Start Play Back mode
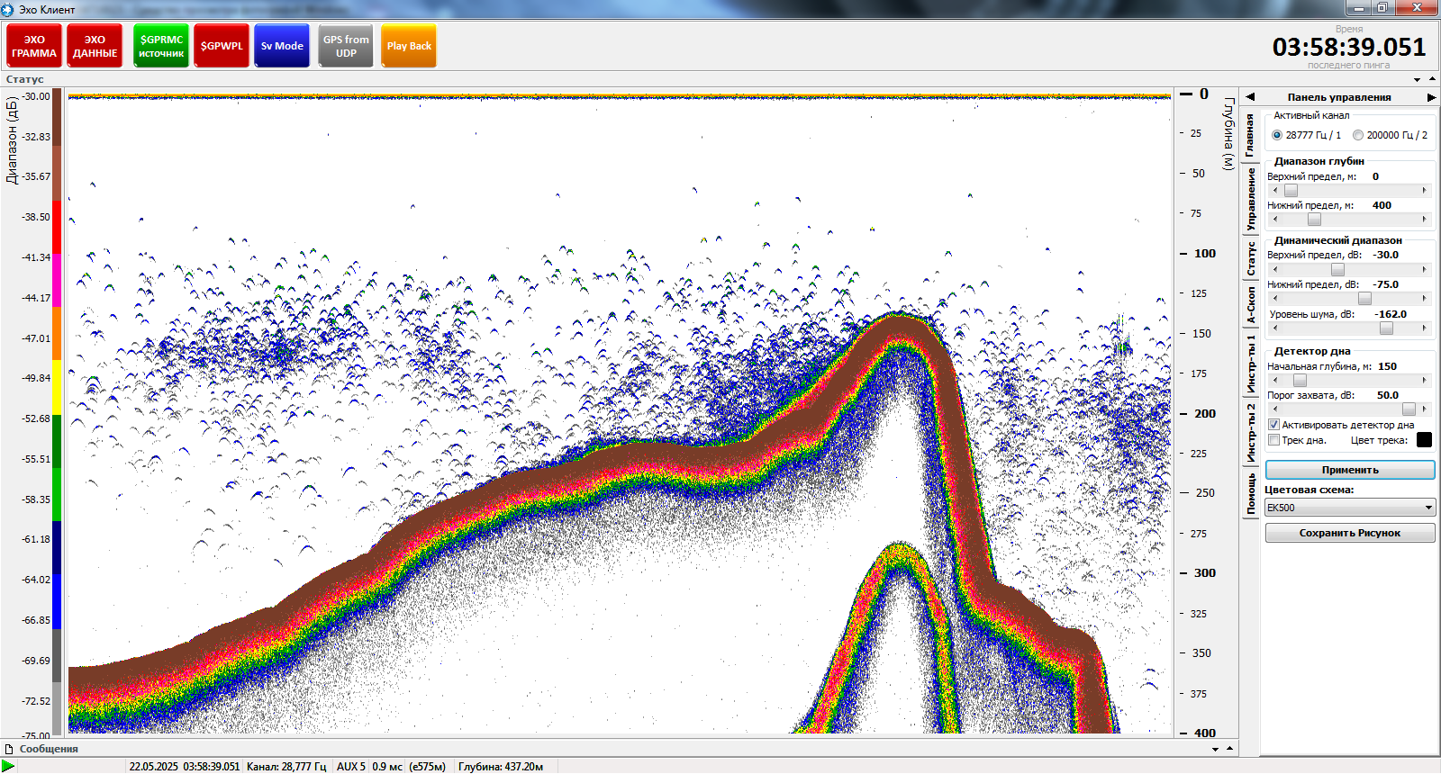Image resolution: width=1441 pixels, height=774 pixels. (409, 46)
